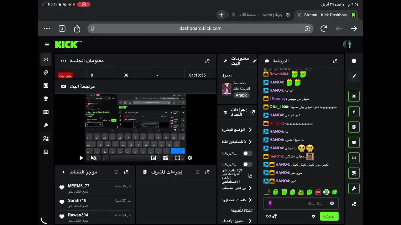401x225 pixels.
Task: Toggle theater mode on stream preview
Action: (x=165, y=158)
